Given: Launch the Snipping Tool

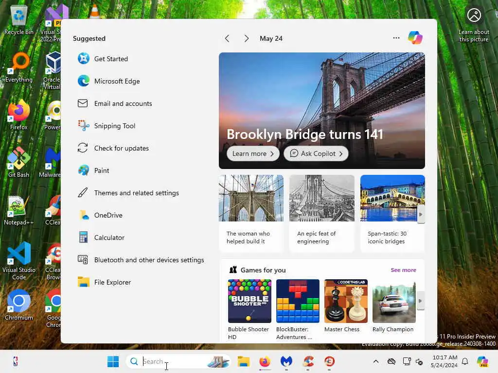Looking at the screenshot, I should [107, 126].
